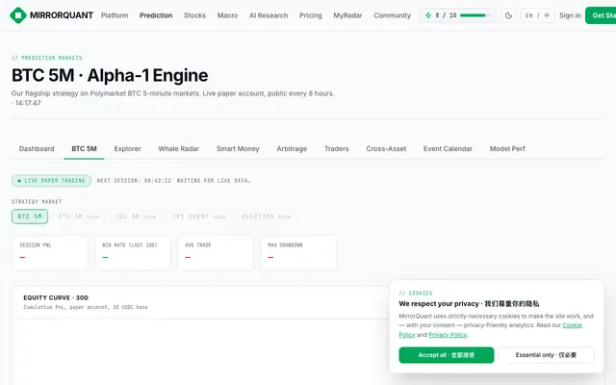
Task: Click the NEXT SESSION countdown text
Action: tap(134, 181)
